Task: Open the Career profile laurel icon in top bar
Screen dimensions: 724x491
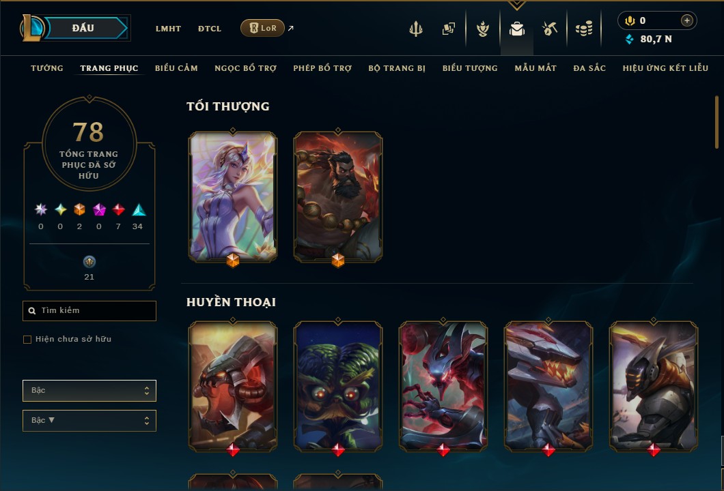Action: [483, 29]
